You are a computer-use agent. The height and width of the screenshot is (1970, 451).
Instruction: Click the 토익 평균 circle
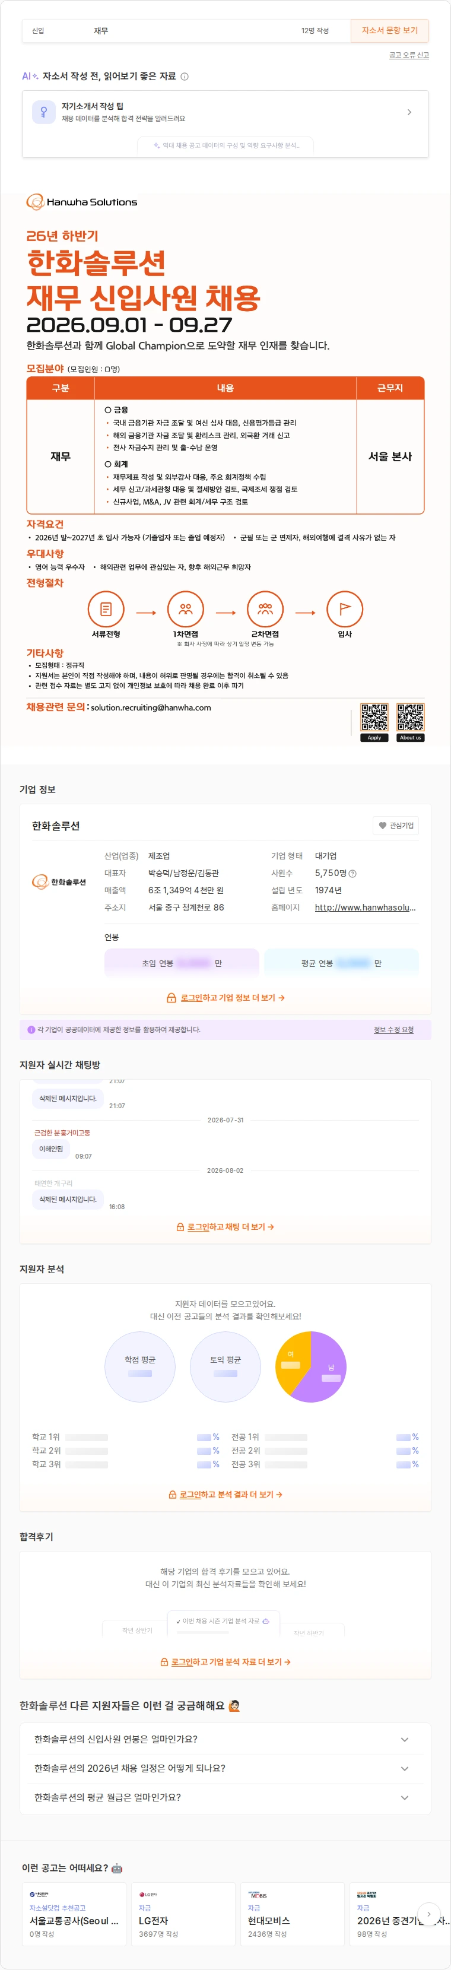(225, 1366)
